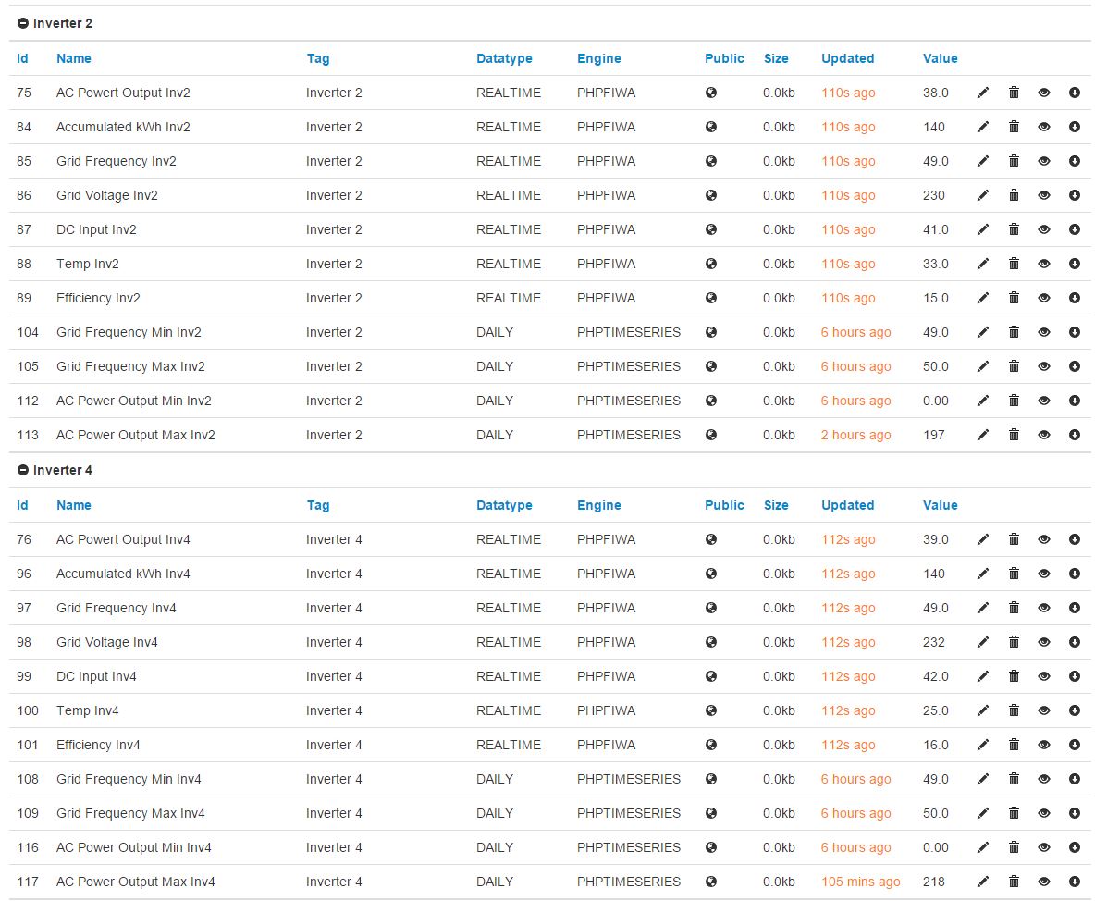The width and height of the screenshot is (1095, 901).
Task: Delete AC Power Output Max Inv4 feed
Action: coord(1014,882)
